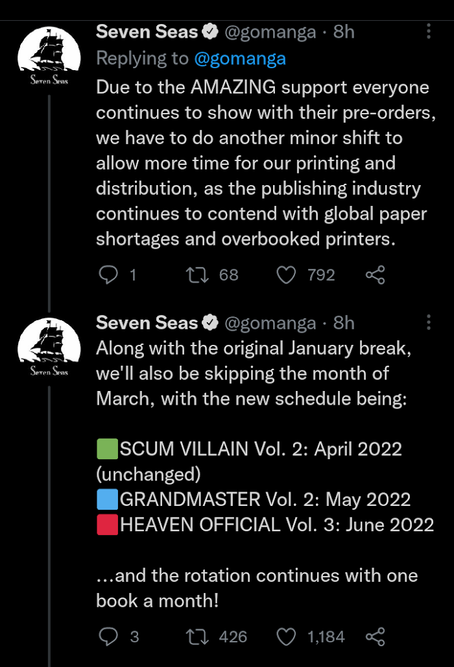The width and height of the screenshot is (454, 667).
Task: Open first tweet's 8h timestamp
Action: pyautogui.click(x=344, y=31)
